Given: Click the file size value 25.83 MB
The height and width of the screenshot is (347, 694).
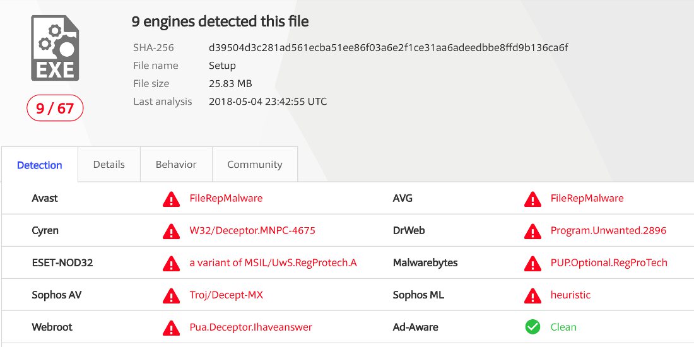Looking at the screenshot, I should click(x=230, y=83).
